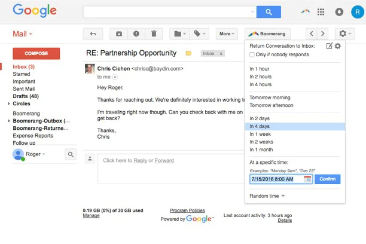
Task: Click the red Compose button
Action: pyautogui.click(x=36, y=53)
